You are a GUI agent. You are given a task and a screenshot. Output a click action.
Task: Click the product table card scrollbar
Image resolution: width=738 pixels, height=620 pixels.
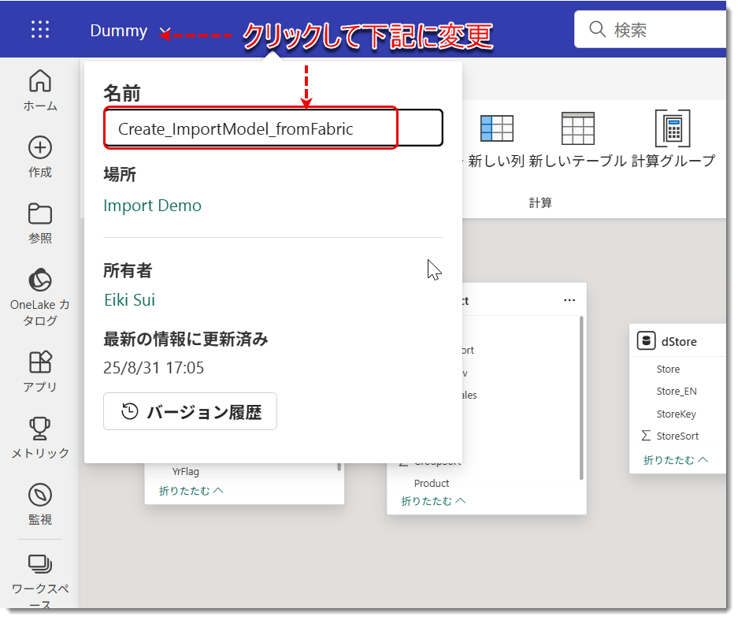pos(581,398)
